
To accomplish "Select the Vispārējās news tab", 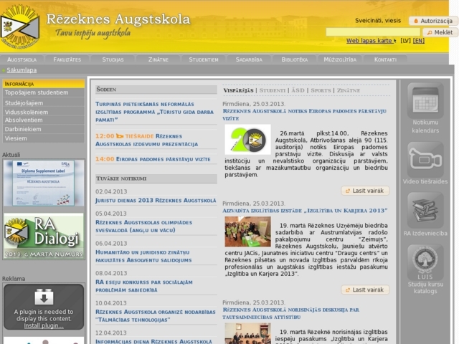I will 238,90.
